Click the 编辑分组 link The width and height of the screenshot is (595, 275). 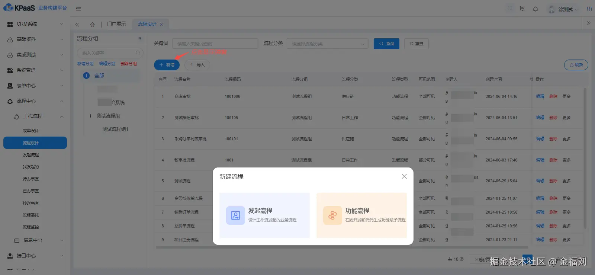pos(107,64)
